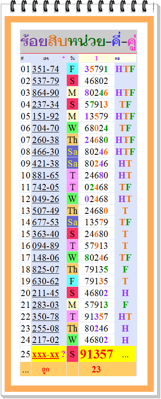Click the title ร้อยสิบหน่วย-คี่-คู่
This screenshot has width=161, height=399.
(78, 41)
